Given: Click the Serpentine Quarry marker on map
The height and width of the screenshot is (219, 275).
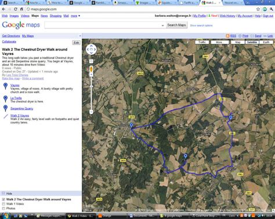Looking at the screenshot, I should pyautogui.click(x=186, y=156).
